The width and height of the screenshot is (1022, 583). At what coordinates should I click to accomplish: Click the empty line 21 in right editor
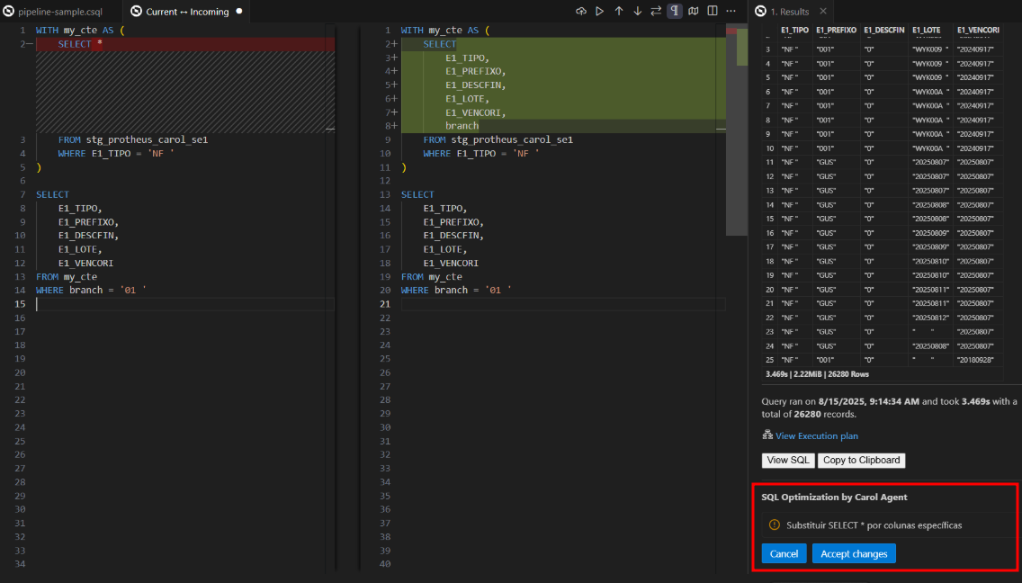(x=563, y=304)
